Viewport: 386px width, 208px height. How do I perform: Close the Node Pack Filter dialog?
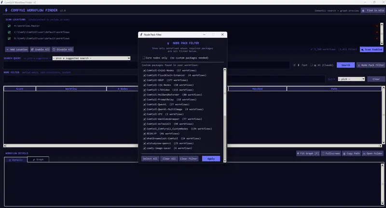tap(222, 35)
